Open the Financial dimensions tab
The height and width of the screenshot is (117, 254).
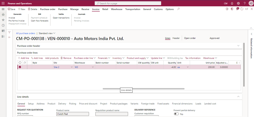point(182,104)
